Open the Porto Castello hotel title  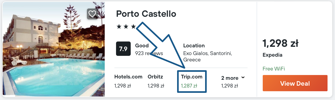146,14
